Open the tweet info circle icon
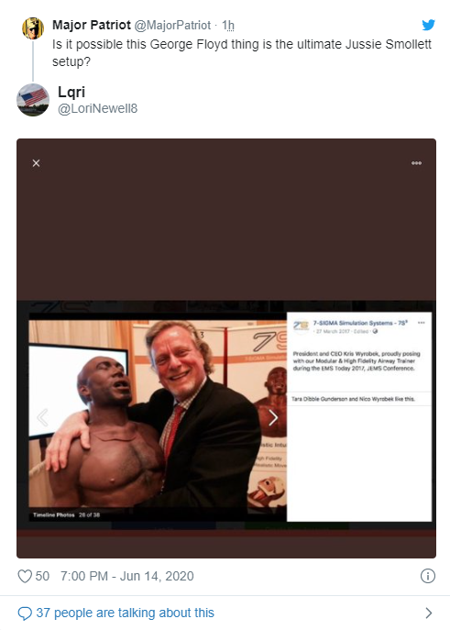Image resolution: width=450 pixels, height=630 pixels. pyautogui.click(x=427, y=576)
